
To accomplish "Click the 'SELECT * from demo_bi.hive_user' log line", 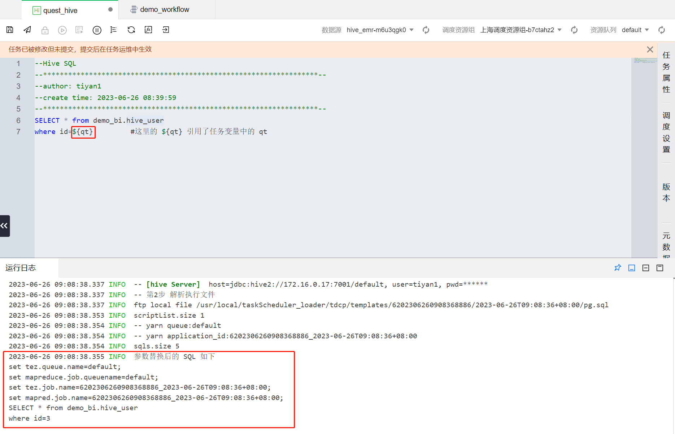I will (x=73, y=408).
